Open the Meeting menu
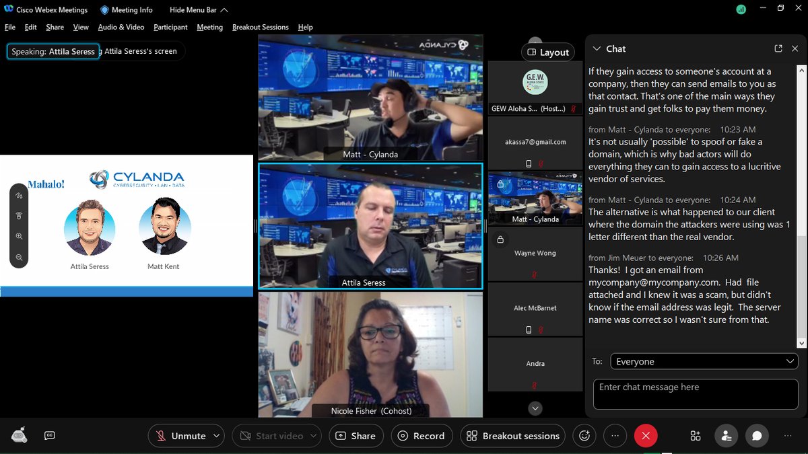808x454 pixels. point(209,27)
